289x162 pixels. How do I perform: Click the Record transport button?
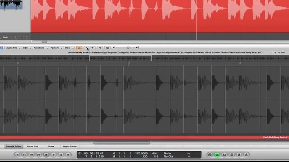68,155
